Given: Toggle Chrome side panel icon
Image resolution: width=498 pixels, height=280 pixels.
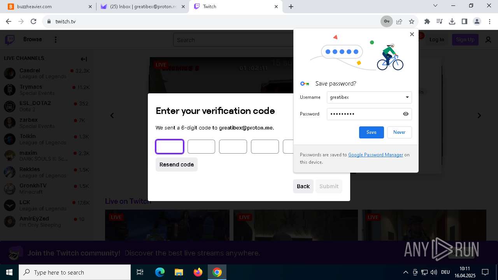Looking at the screenshot, I should pos(465,21).
